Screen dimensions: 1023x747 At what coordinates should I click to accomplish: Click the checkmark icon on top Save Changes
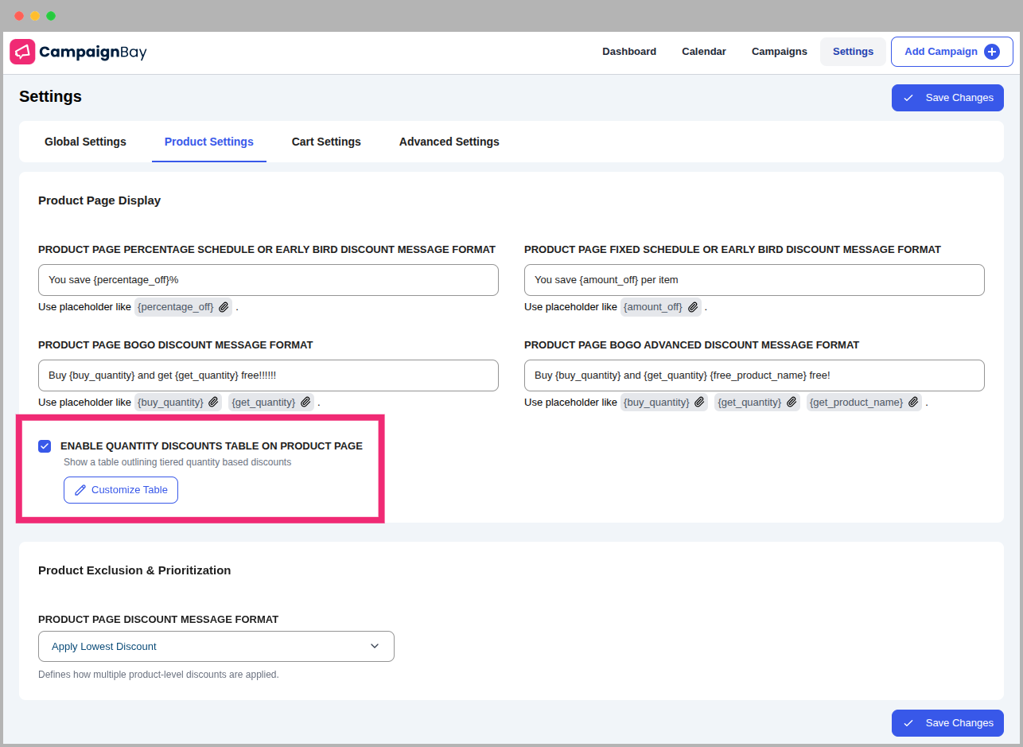(908, 97)
